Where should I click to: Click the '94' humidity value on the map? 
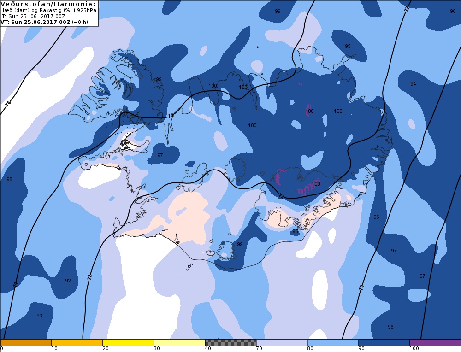point(413,84)
